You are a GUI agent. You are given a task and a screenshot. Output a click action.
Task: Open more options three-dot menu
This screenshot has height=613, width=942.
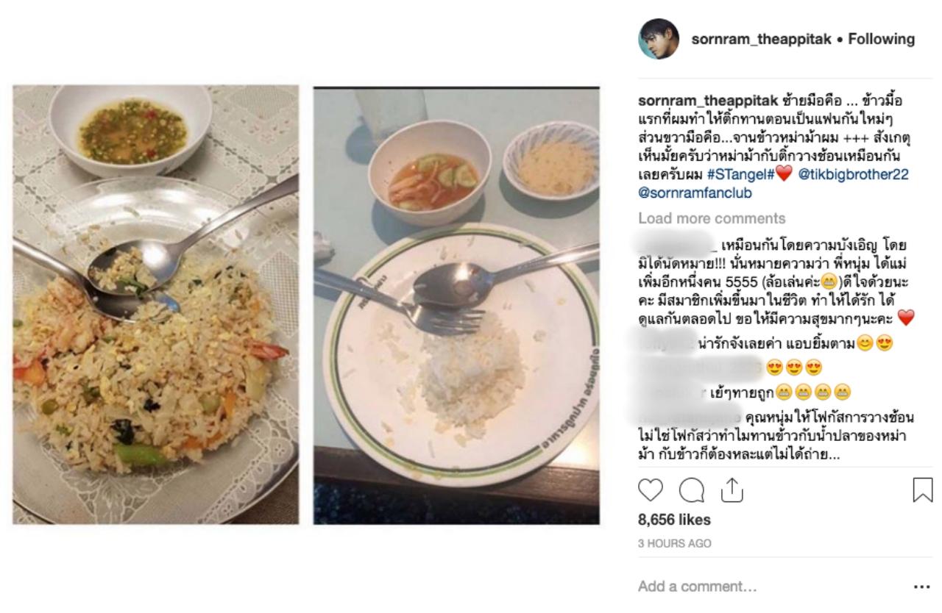pos(922,587)
